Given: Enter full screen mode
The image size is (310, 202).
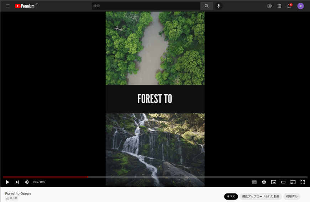Looking at the screenshot, I should tap(303, 182).
